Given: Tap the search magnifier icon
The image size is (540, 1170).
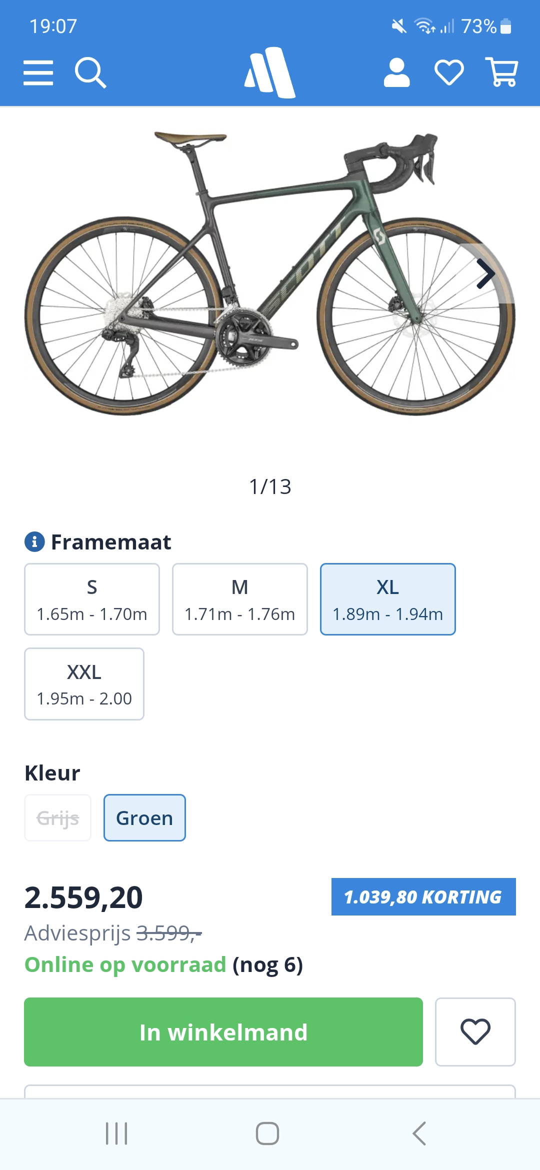Looking at the screenshot, I should pyautogui.click(x=90, y=73).
